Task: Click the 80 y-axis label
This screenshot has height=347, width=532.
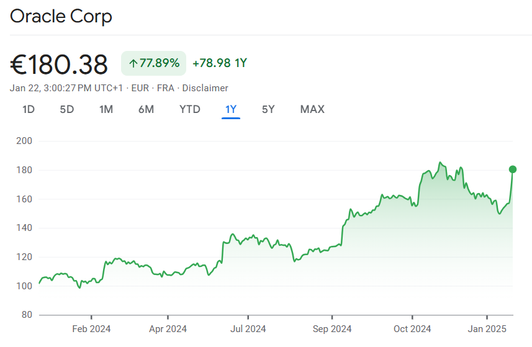Action: pyautogui.click(x=27, y=315)
